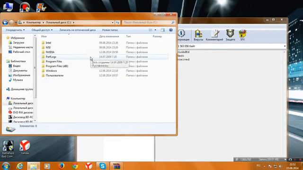Switch to Windows Explorer taskbar button
The height and width of the screenshot is (170, 303).
tap(34, 166)
